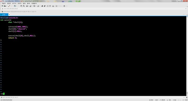Click the Lock screen padlock icon
This screenshot has height=101, width=188.
coord(50,6)
